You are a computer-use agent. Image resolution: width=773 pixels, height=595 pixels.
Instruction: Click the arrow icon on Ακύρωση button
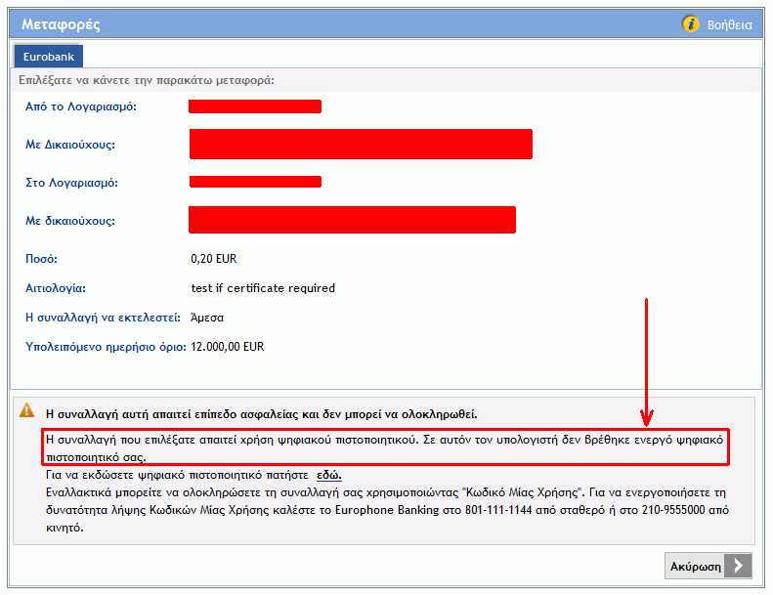click(739, 566)
